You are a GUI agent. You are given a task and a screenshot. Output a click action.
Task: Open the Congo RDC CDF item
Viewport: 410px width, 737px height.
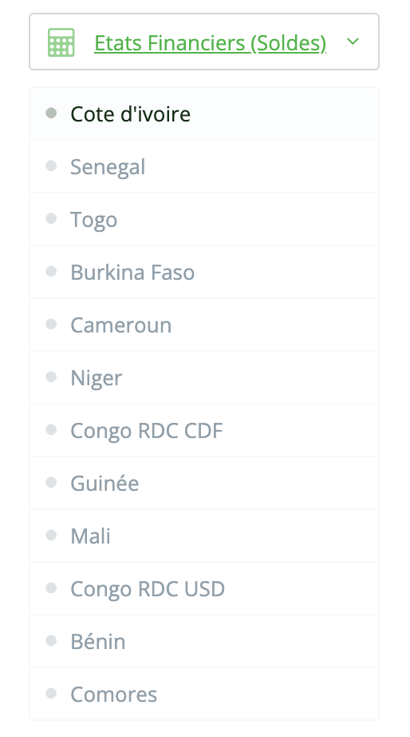(x=204, y=430)
